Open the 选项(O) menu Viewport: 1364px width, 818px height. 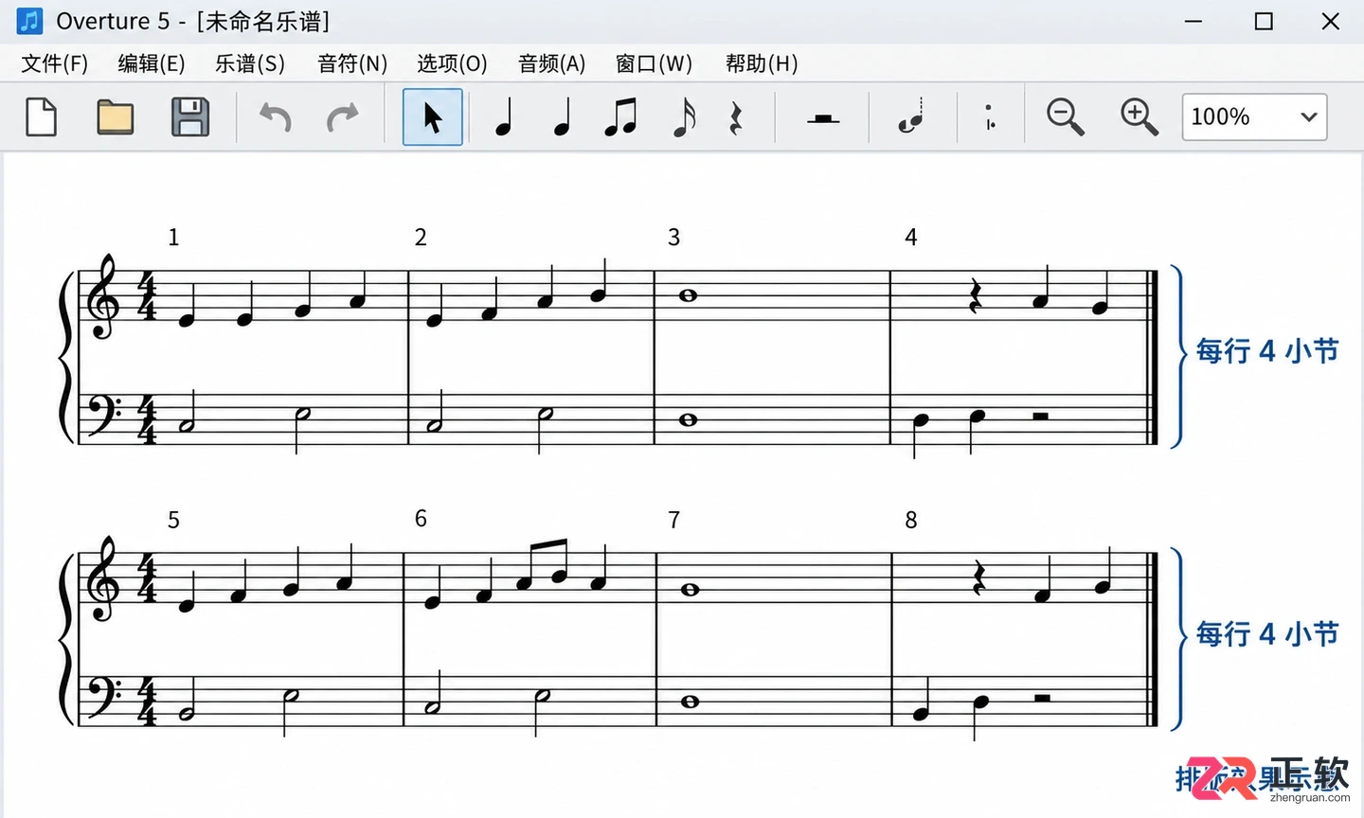(452, 63)
